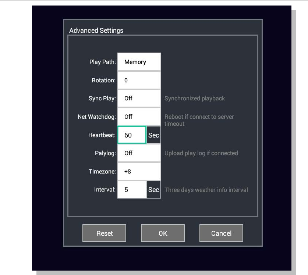
Task: Click the Sec unit next to Interval
Action: click(154, 190)
